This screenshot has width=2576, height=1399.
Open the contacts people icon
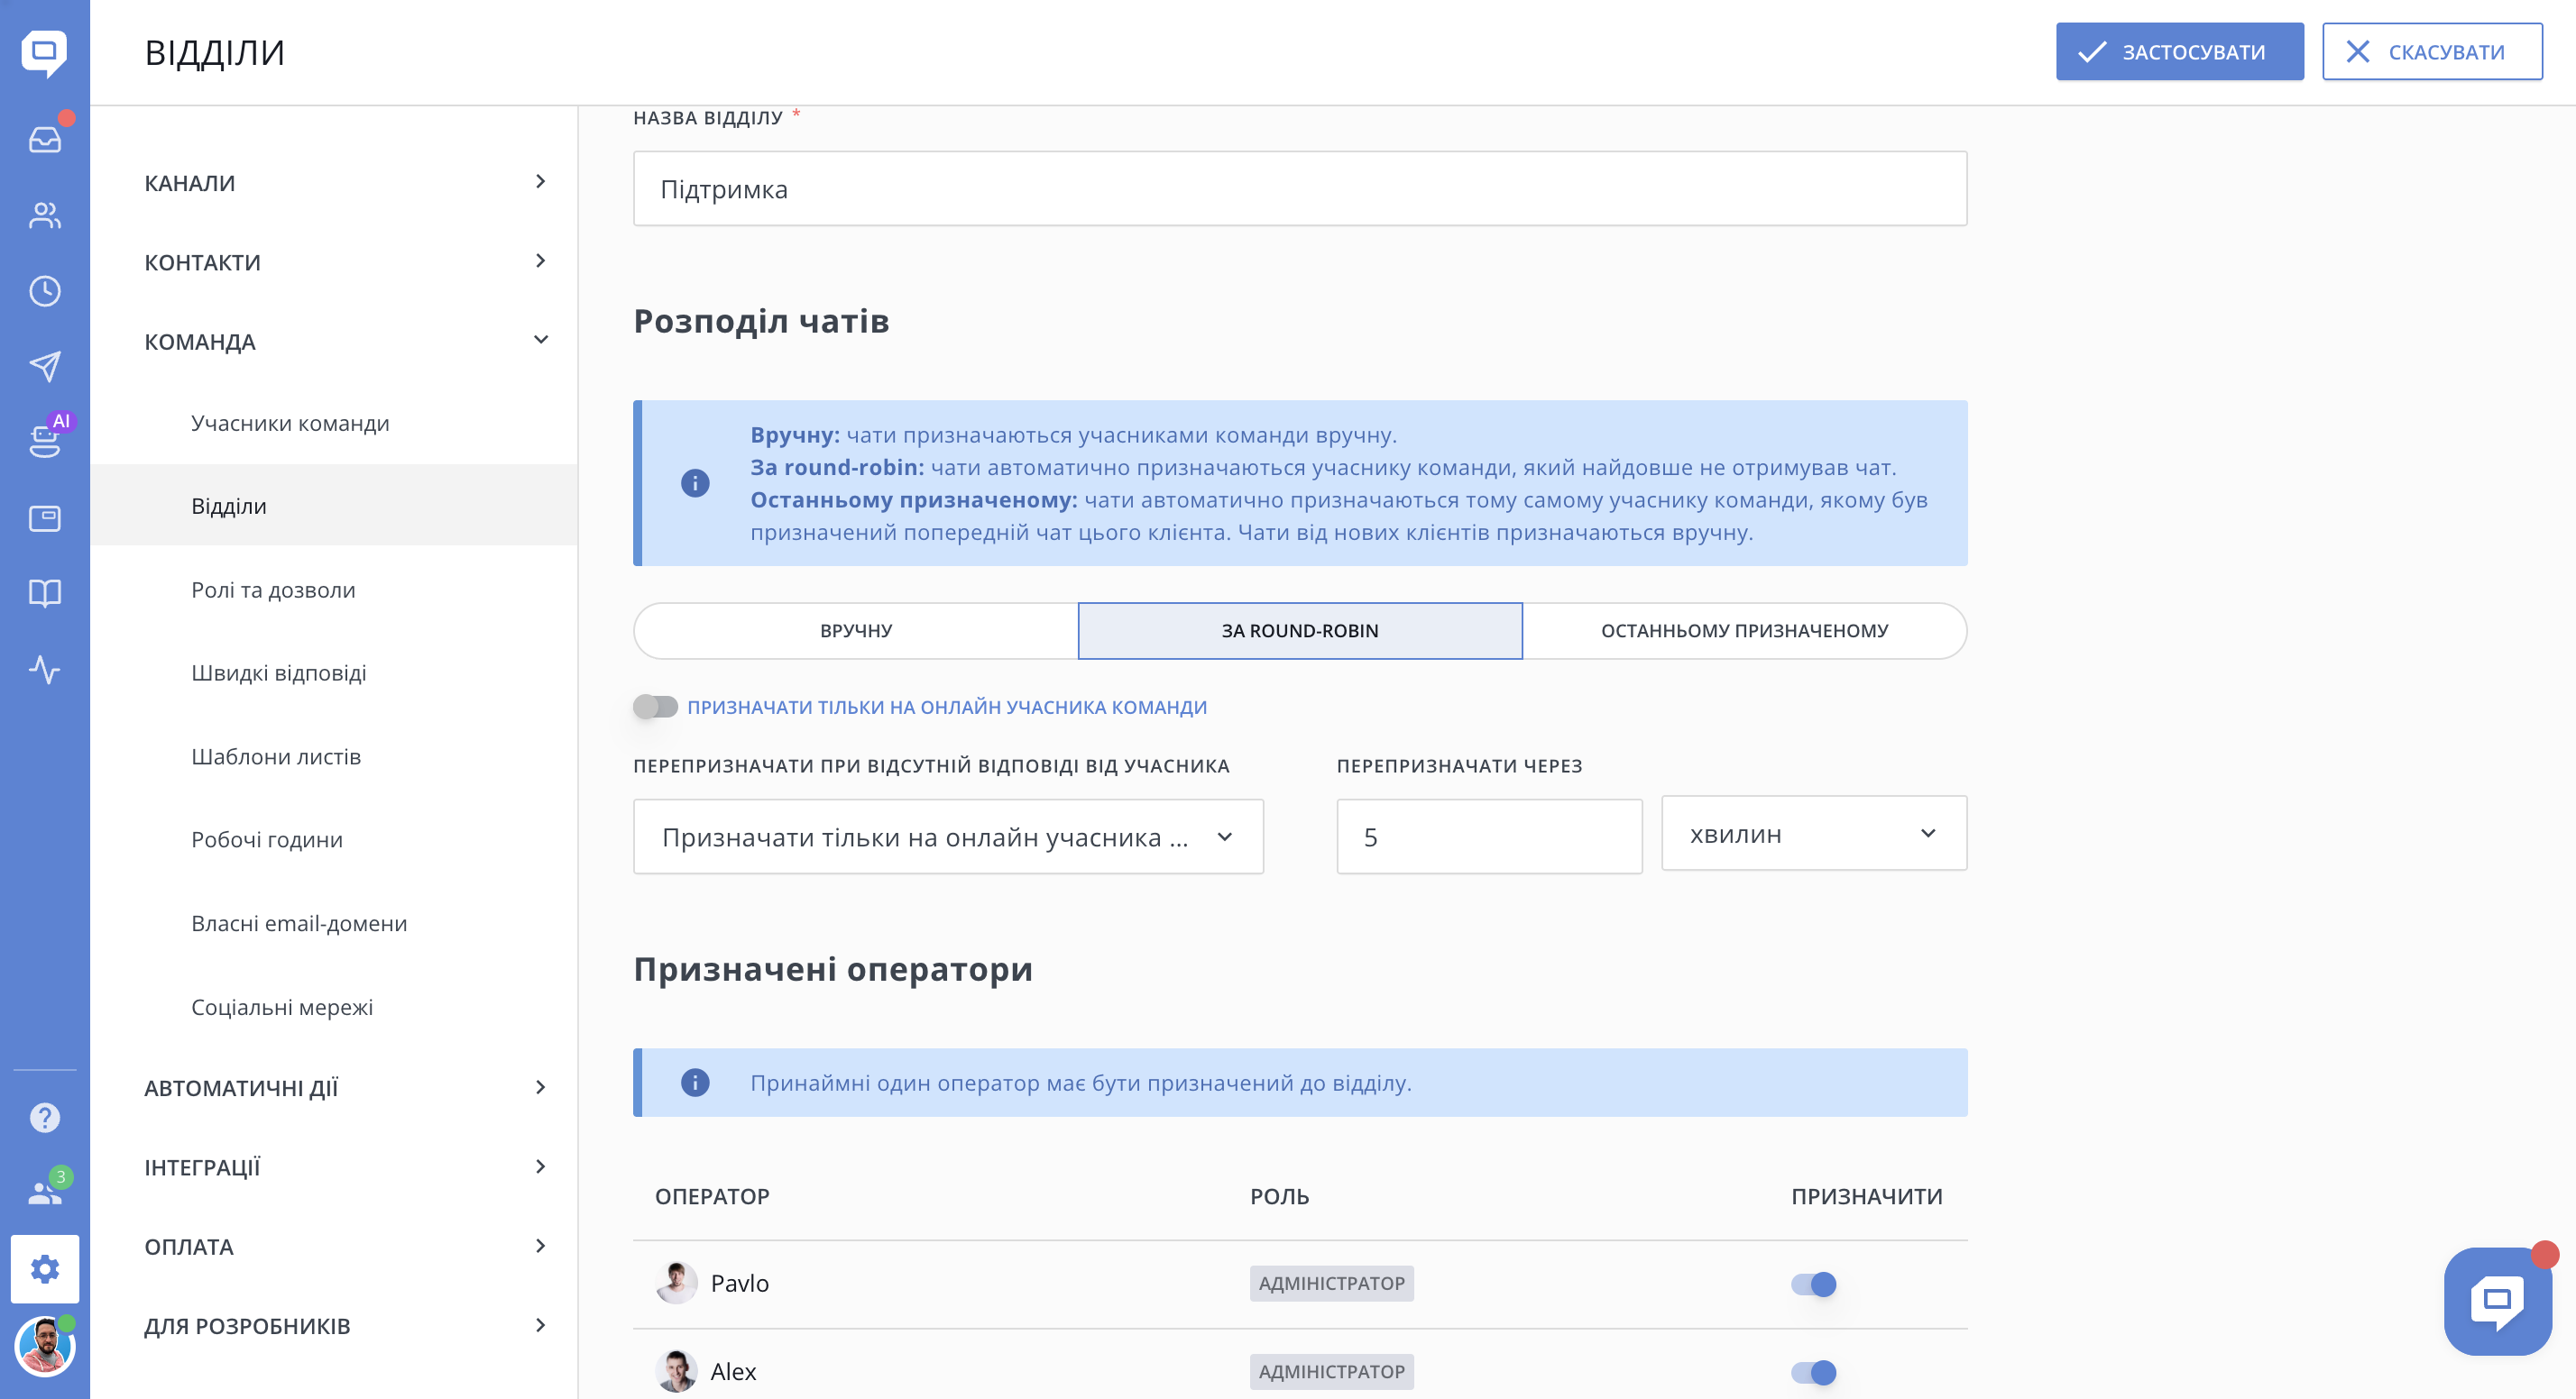pyautogui.click(x=45, y=215)
